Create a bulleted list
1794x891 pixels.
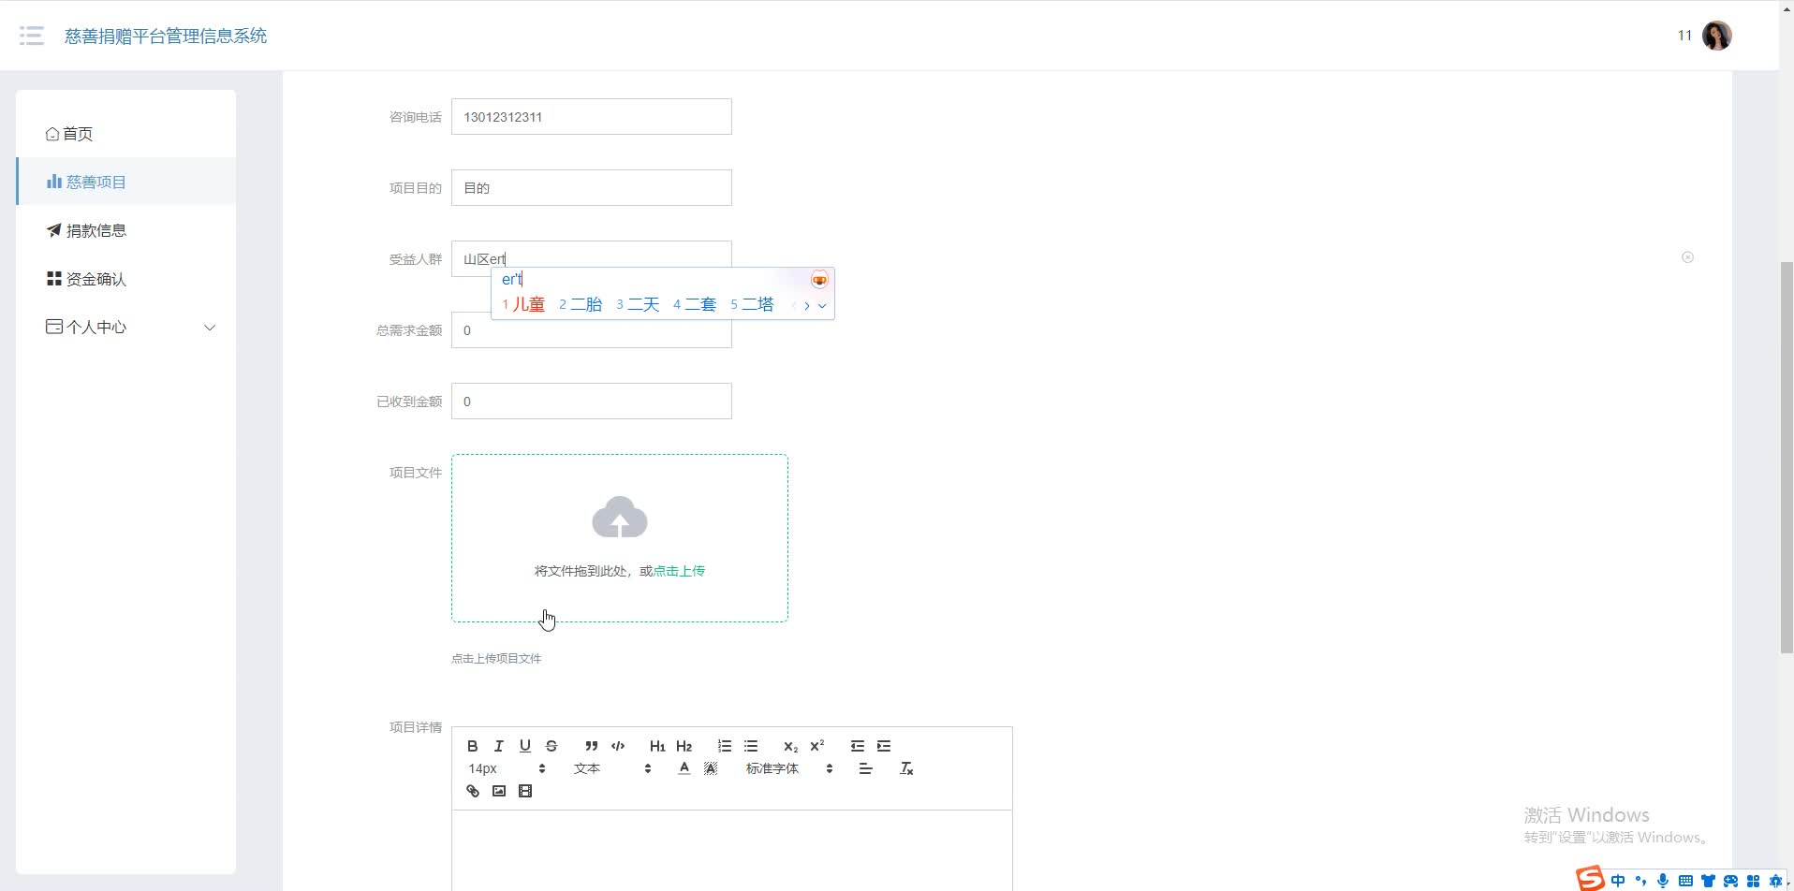pyautogui.click(x=751, y=746)
